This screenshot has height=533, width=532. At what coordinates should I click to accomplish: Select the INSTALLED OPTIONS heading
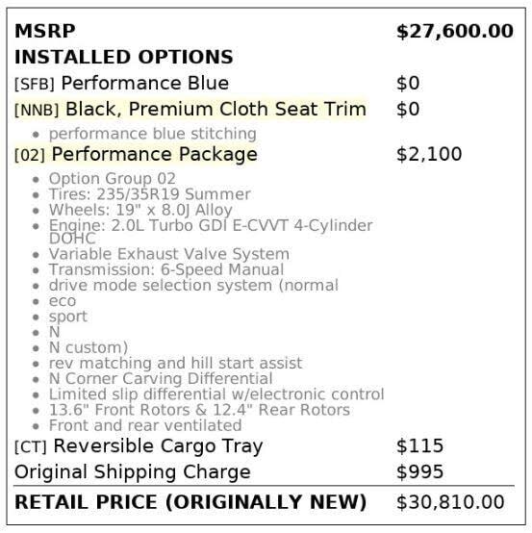[x=124, y=57]
